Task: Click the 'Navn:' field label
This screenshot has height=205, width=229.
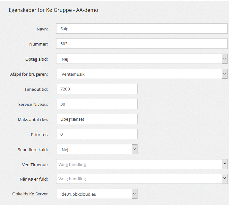Action: click(x=42, y=29)
